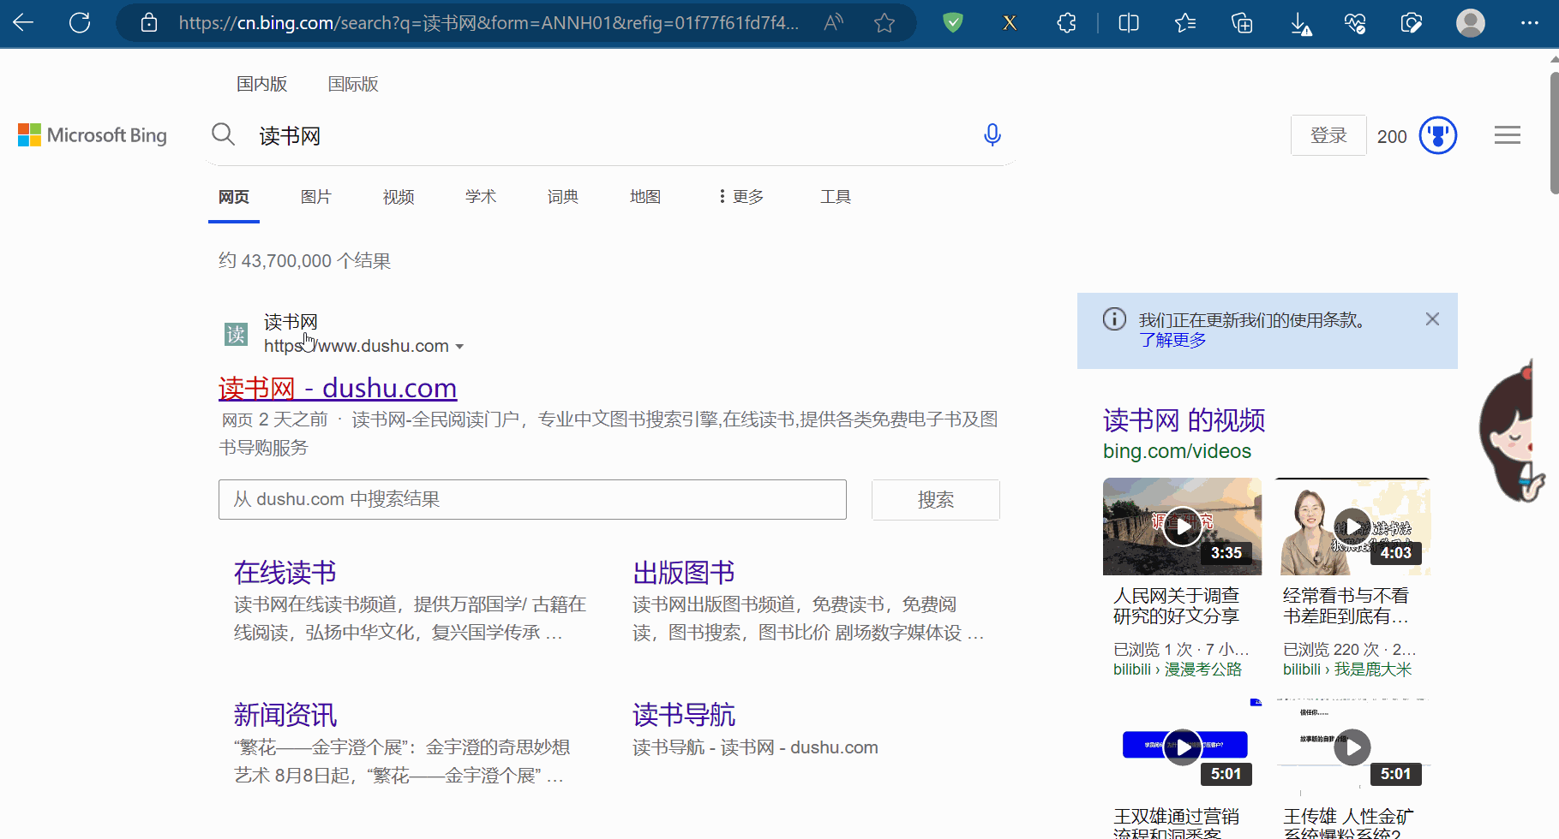Click the 200 Rewards points count
1559x839 pixels.
click(1392, 136)
